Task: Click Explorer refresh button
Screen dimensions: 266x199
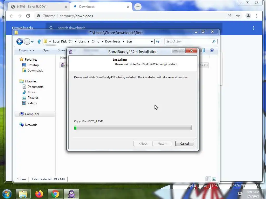Action: click(158, 41)
